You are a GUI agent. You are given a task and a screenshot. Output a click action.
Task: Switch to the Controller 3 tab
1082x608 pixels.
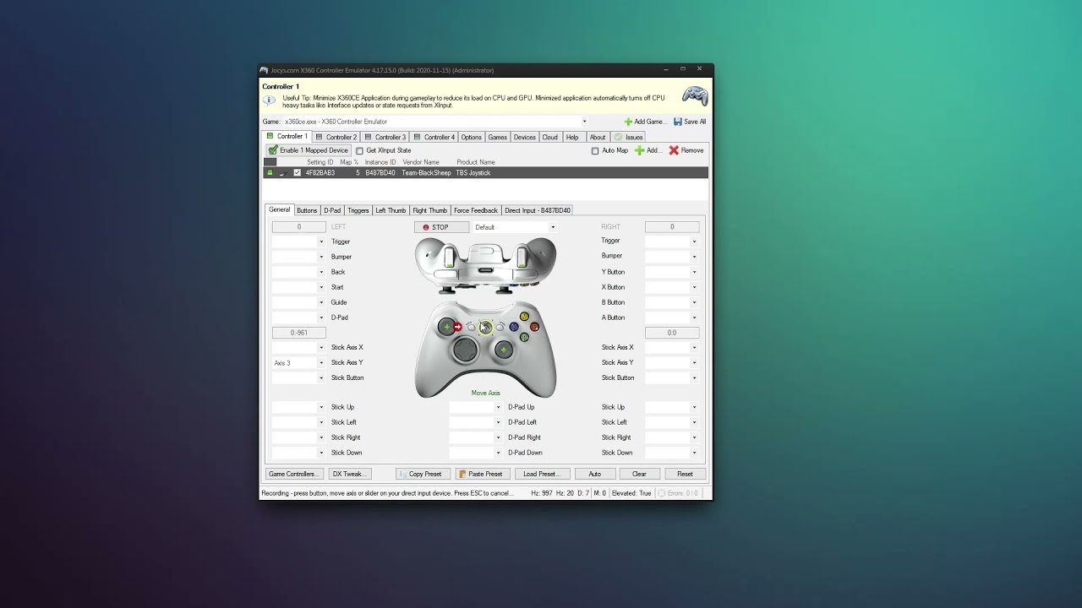(385, 137)
